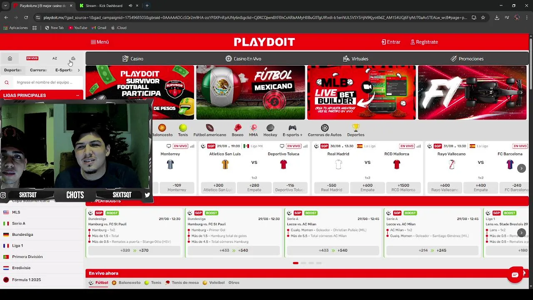Bet -116 on Deportivo Toluca
This screenshot has height=300, width=533.
tap(290, 187)
